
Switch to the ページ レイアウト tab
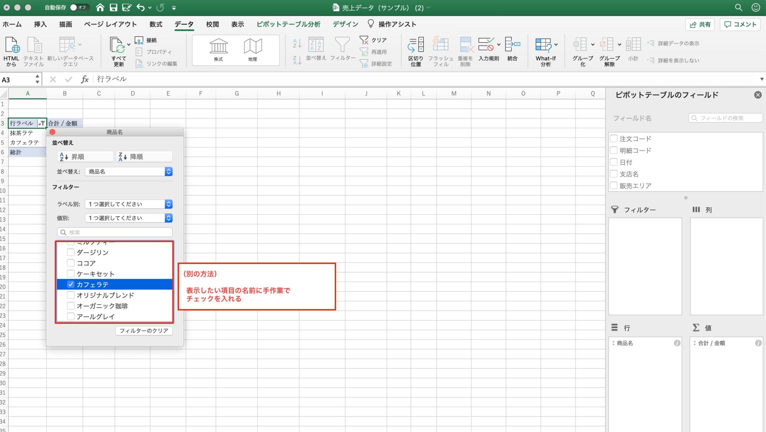(110, 24)
